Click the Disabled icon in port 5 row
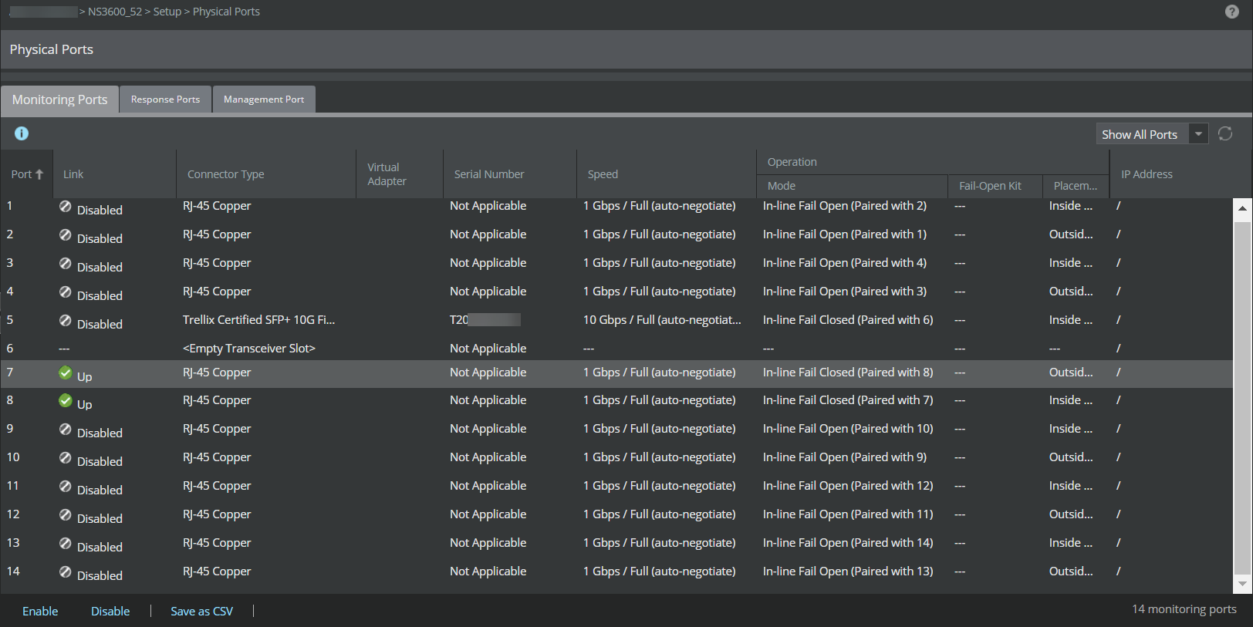 click(x=66, y=320)
